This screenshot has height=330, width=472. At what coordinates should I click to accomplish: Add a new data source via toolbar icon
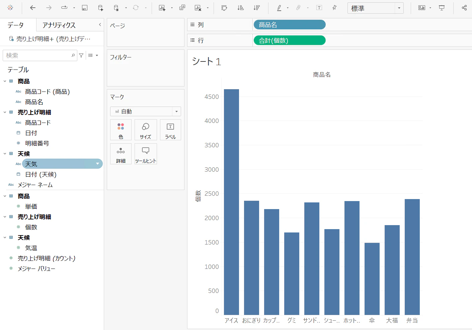tap(100, 8)
